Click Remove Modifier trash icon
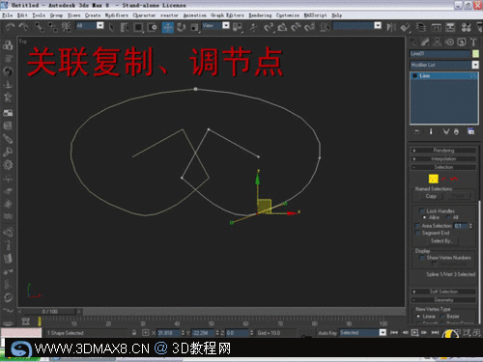The width and height of the screenshot is (483, 362). coord(456,131)
